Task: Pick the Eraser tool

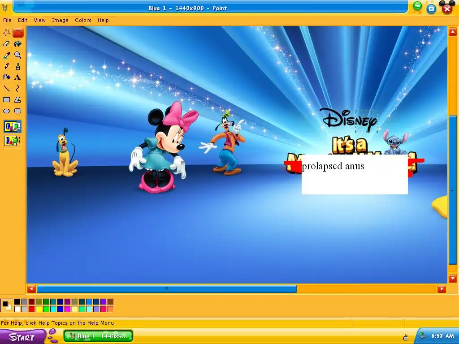Action: [6, 44]
